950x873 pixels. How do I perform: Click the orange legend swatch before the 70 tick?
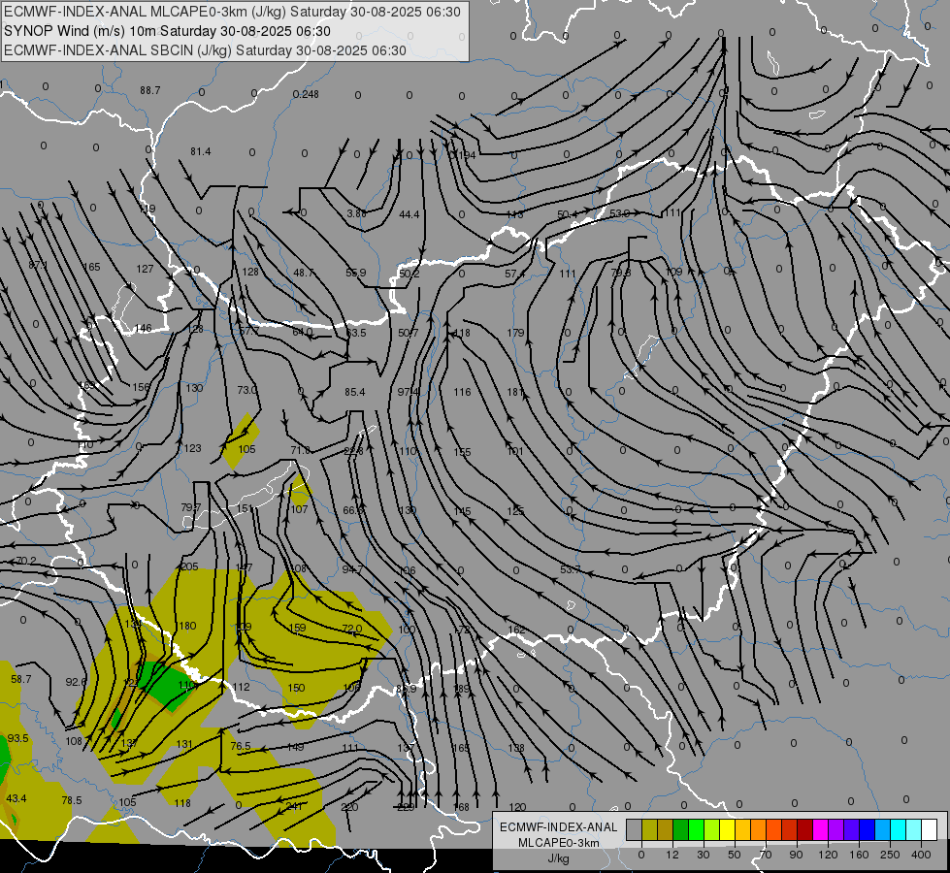pos(759,830)
